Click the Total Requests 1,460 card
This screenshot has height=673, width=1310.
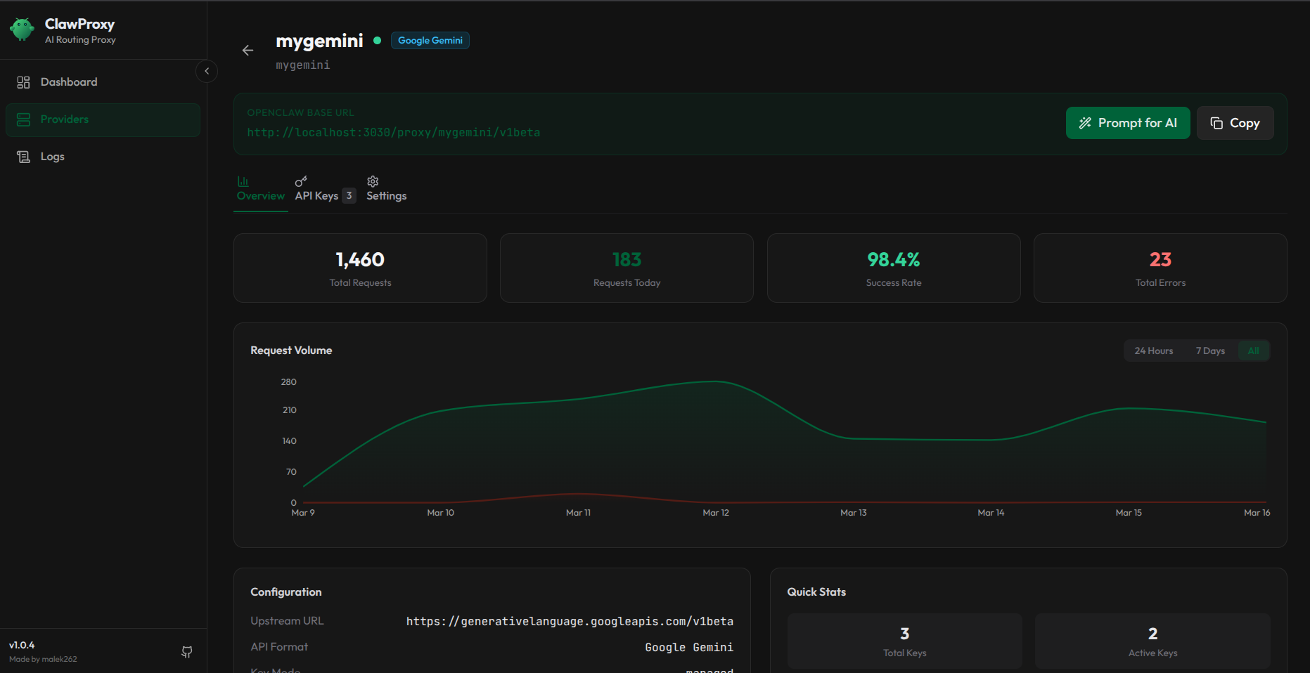pyautogui.click(x=360, y=268)
